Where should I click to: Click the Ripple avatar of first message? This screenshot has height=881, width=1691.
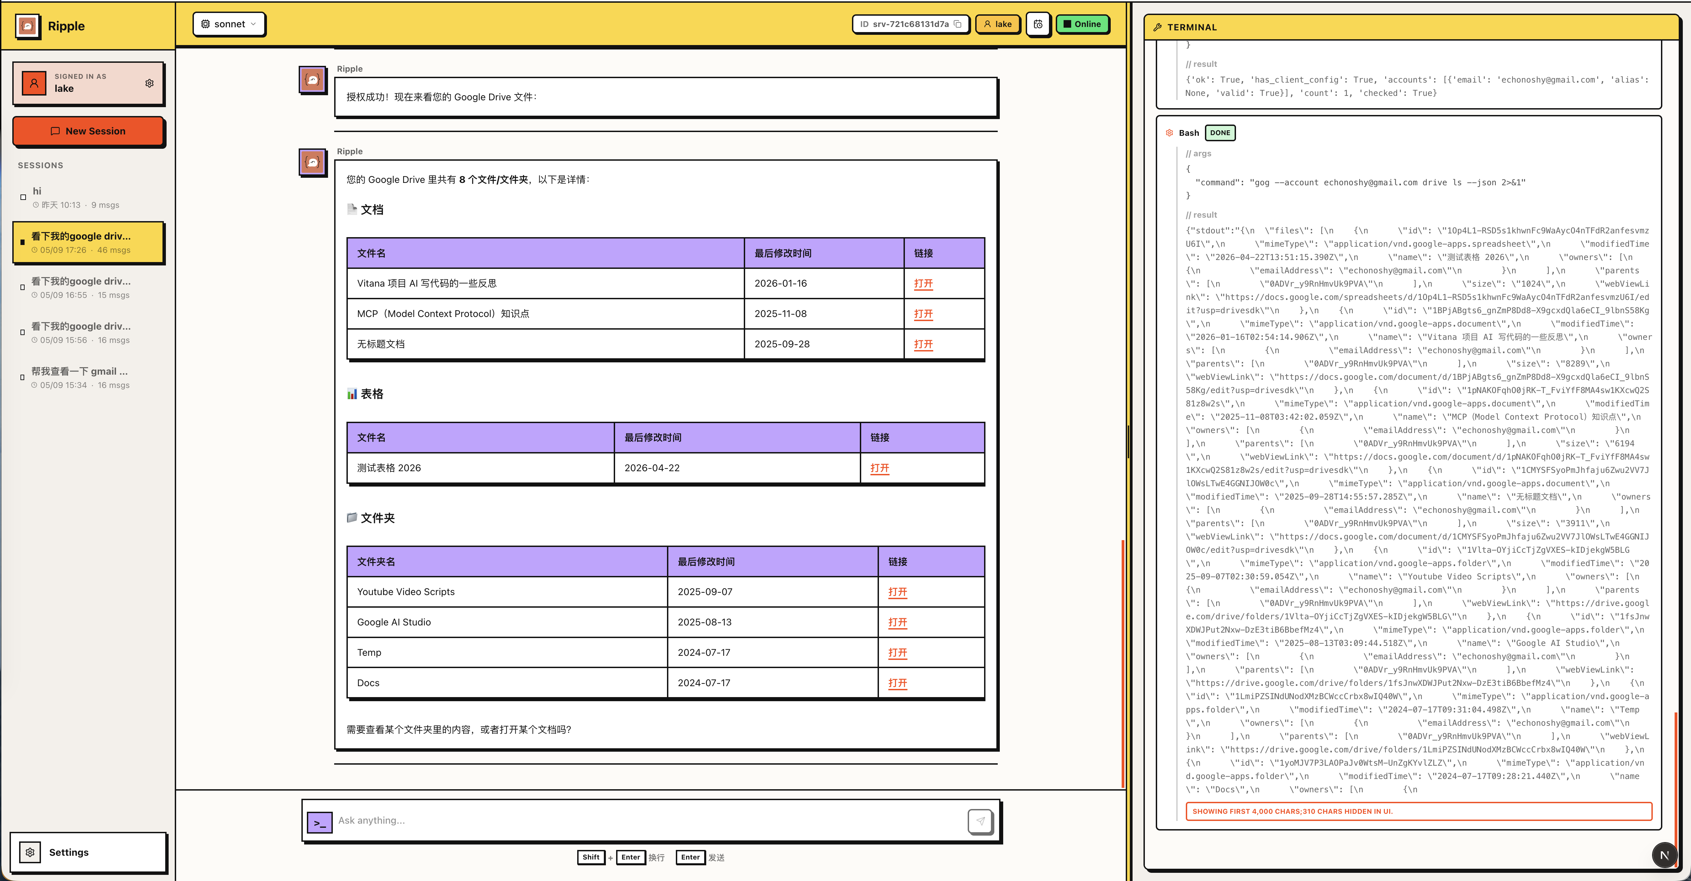point(312,80)
